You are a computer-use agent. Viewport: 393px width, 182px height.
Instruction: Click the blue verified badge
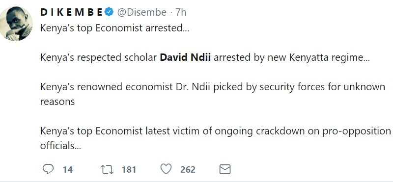point(109,12)
